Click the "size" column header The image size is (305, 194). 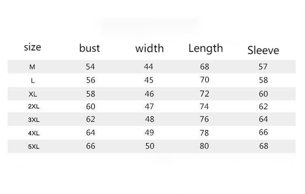33,47
